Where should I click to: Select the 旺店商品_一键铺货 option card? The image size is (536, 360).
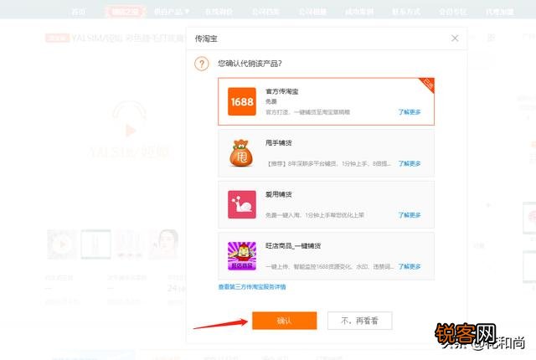coord(326,256)
